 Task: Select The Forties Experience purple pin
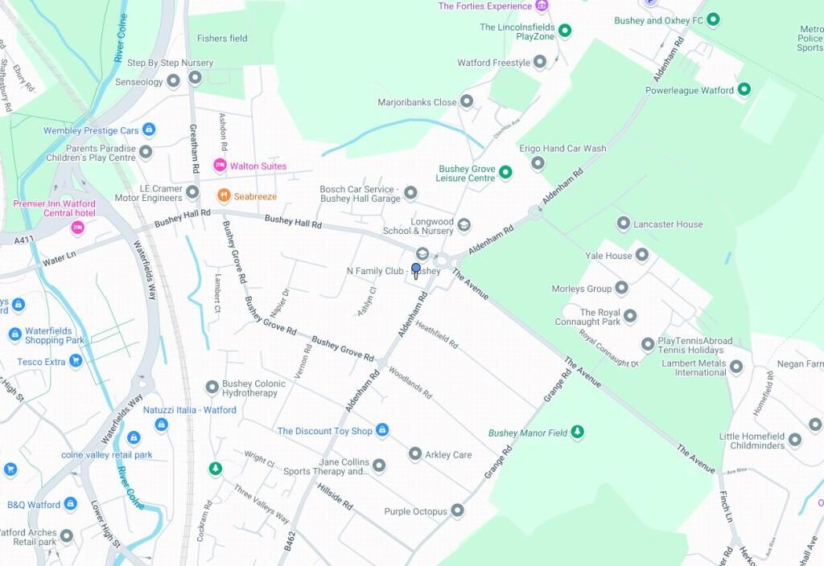[542, 6]
